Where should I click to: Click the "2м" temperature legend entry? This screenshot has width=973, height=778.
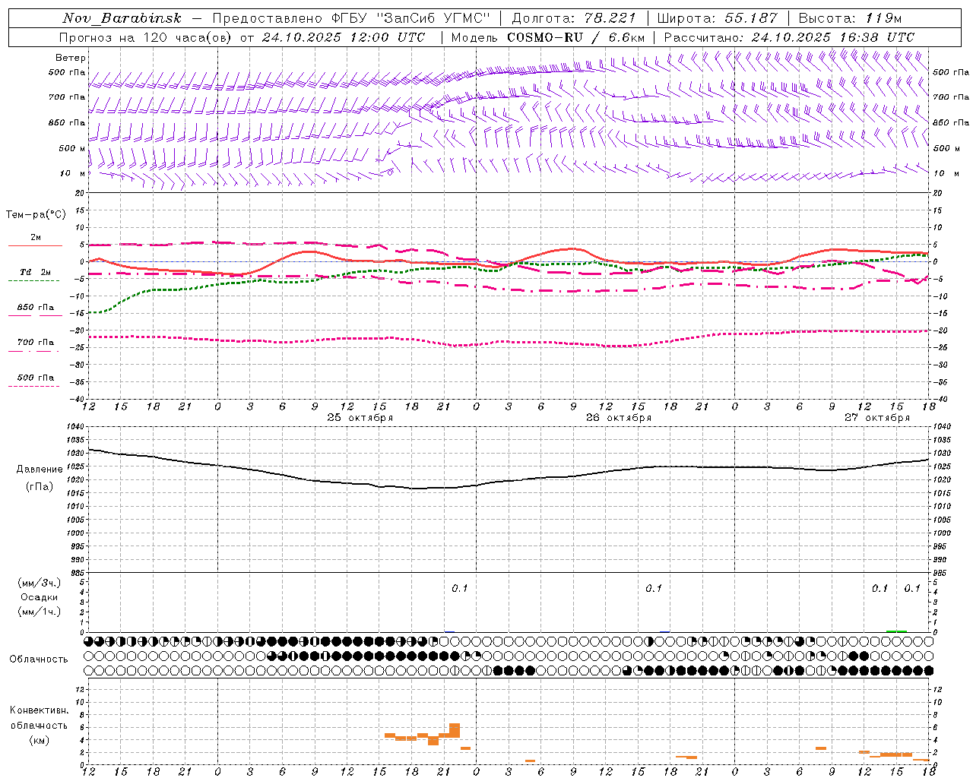click(x=36, y=238)
